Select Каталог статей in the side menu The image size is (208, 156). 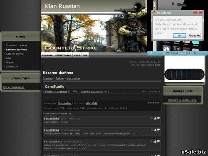[x=15, y=54]
